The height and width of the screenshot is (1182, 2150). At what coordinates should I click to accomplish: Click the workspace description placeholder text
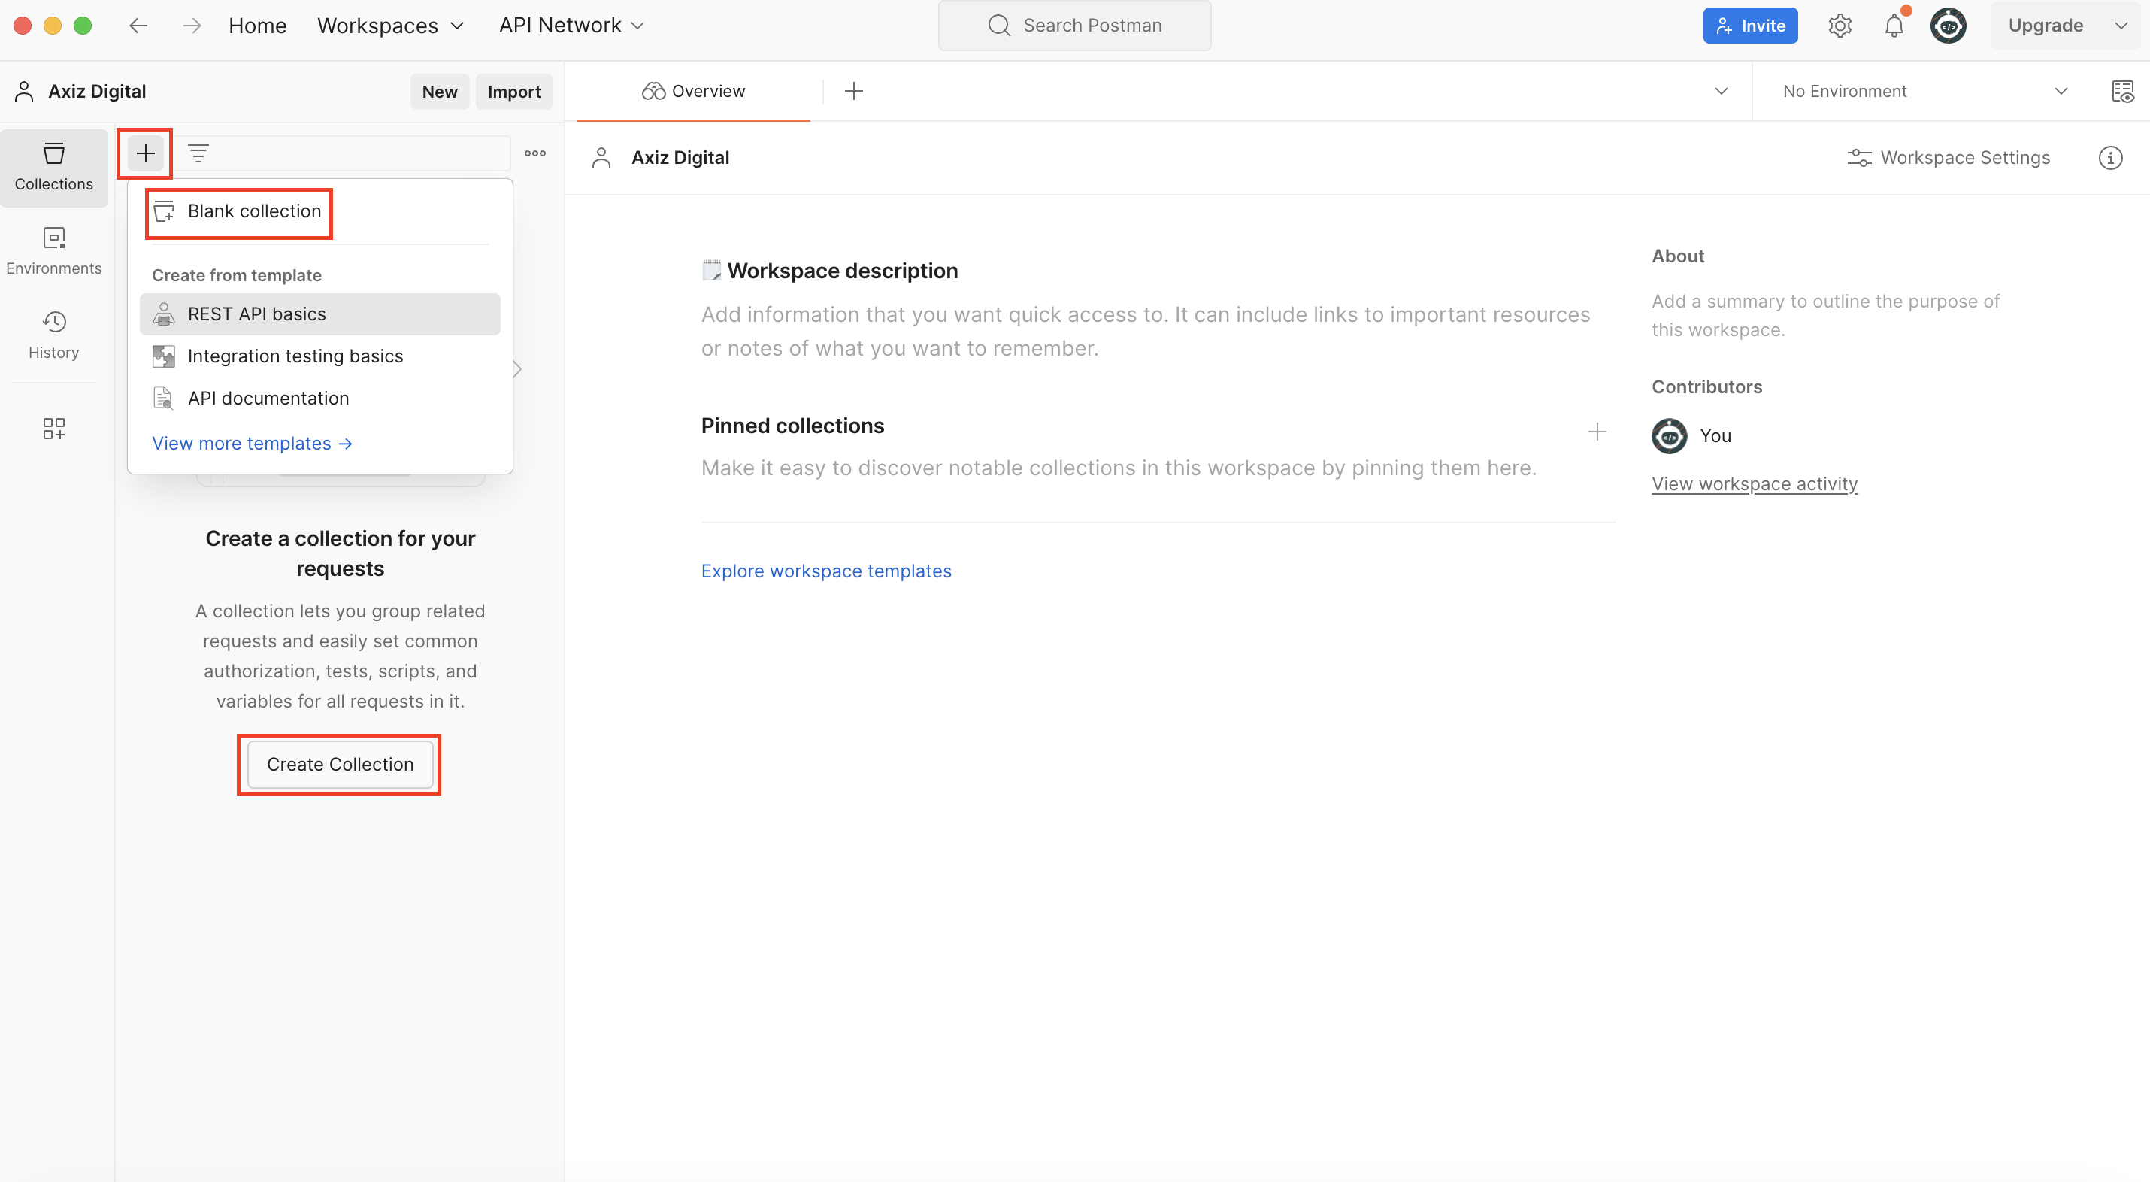[1145, 332]
